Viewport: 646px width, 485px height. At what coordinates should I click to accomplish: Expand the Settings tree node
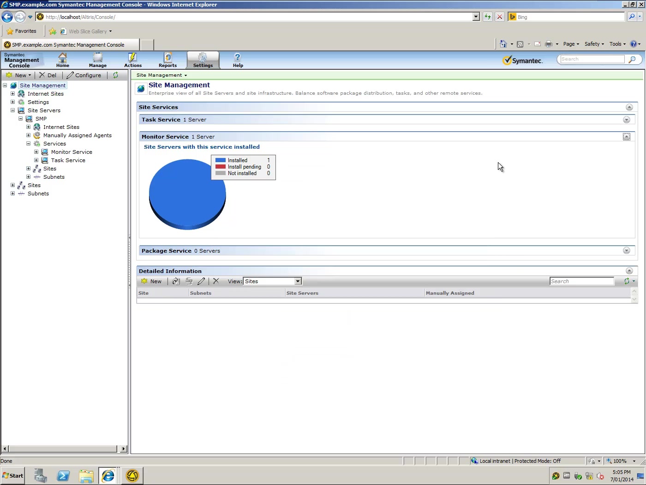tap(12, 102)
